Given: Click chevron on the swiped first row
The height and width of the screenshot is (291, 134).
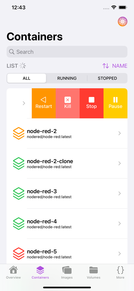Looking at the screenshot, I should tap(24, 103).
